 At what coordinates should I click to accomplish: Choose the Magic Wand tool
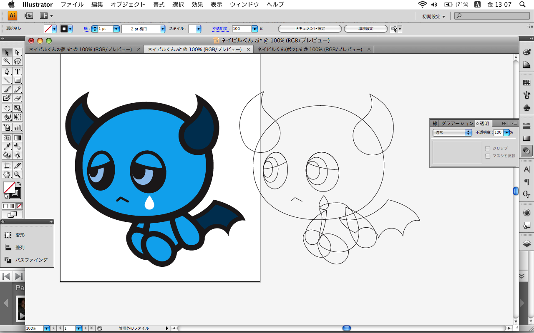coord(7,62)
